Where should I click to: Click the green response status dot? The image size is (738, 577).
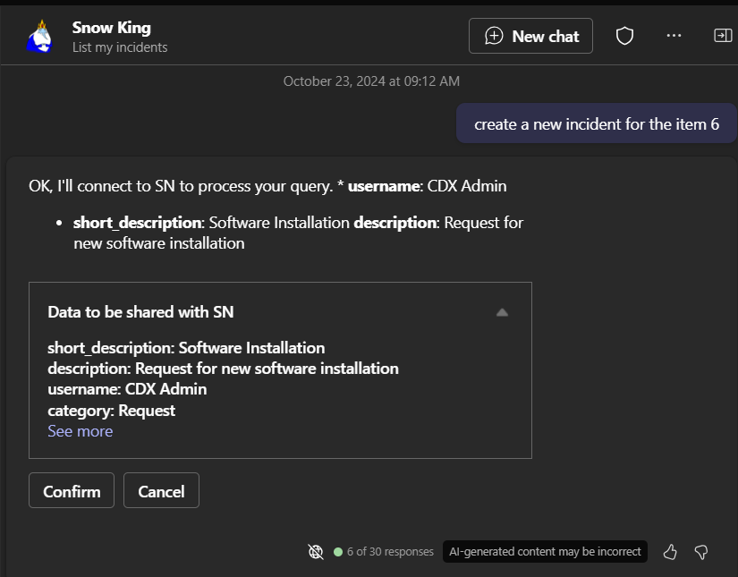click(338, 552)
